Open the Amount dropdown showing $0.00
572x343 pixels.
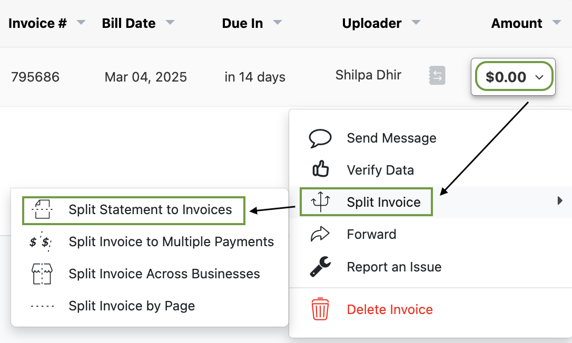point(514,76)
